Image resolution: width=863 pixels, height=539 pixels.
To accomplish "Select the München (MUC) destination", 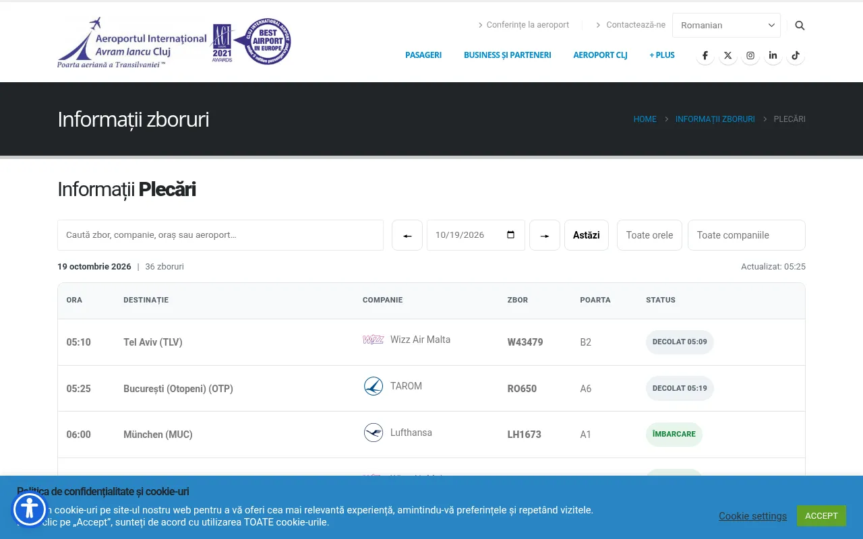I will (158, 435).
